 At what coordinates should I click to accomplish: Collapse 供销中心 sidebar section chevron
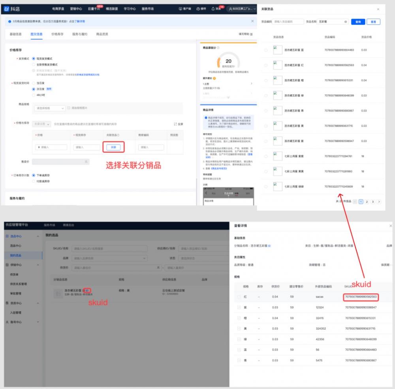point(38,265)
